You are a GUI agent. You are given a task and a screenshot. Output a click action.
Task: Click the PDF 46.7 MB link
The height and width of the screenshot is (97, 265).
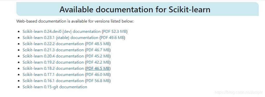[98, 50]
